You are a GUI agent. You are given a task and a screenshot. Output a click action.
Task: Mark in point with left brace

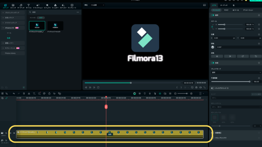pos(177,87)
